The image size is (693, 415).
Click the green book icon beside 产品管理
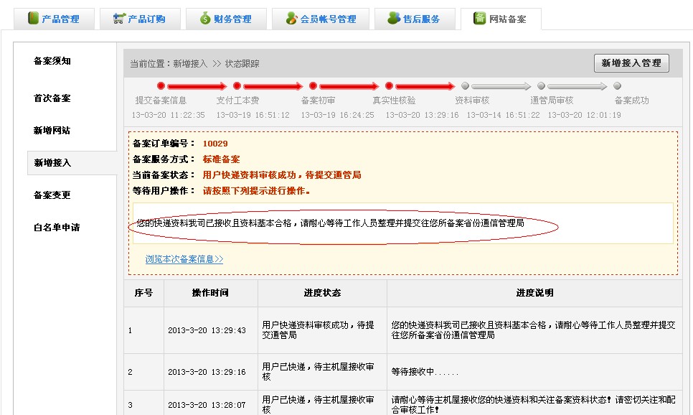33,18
